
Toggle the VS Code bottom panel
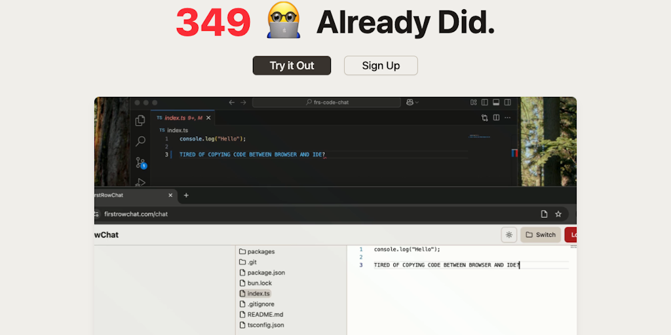point(496,103)
